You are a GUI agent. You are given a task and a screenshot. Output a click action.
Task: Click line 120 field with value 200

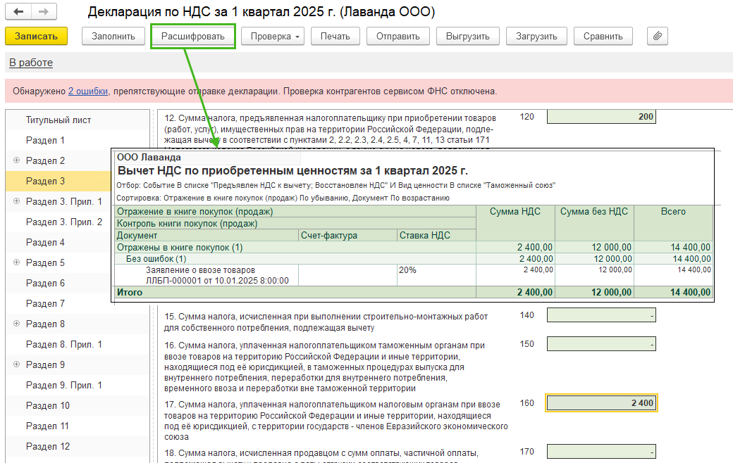pos(601,117)
